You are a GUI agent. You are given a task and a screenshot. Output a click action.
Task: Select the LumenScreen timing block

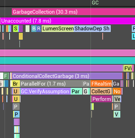point(58,28)
